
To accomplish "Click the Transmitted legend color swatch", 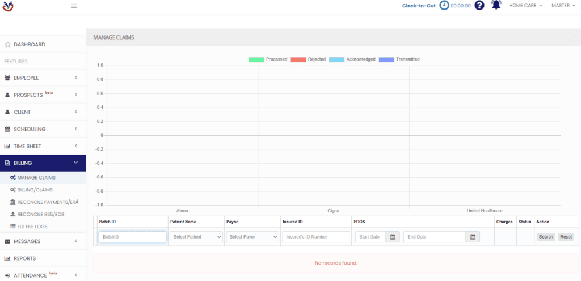I will point(386,59).
